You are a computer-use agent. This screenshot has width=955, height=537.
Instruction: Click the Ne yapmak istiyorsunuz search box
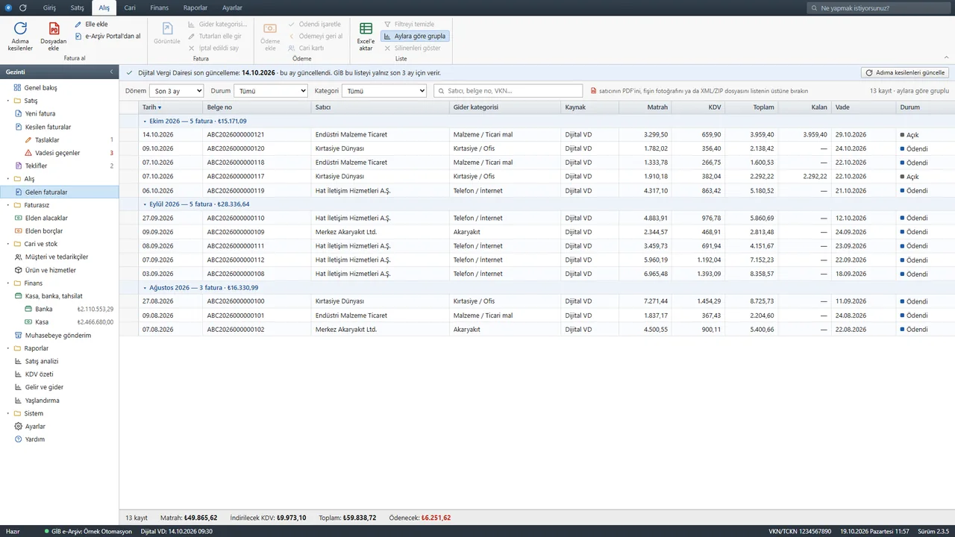(879, 7)
